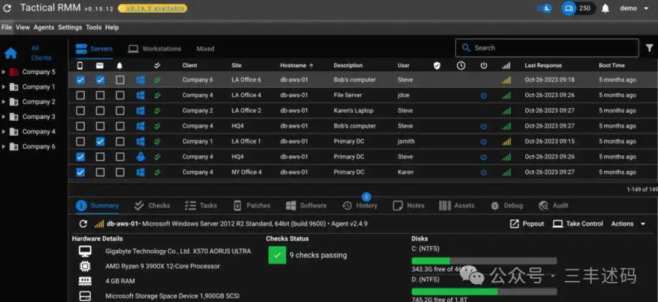Select the Mixed agents view
Screen dimensions: 658x302
(x=205, y=49)
